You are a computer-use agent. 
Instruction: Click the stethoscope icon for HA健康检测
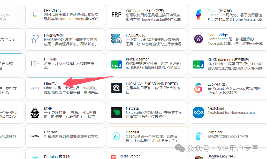click(x=35, y=39)
